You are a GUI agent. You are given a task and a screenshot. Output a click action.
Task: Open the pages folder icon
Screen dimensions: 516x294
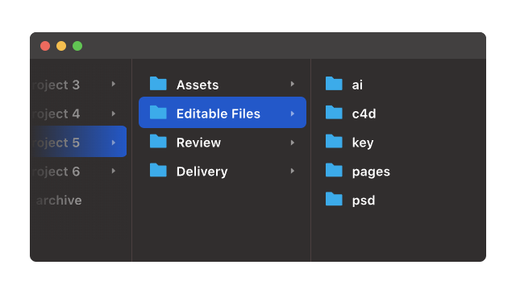coord(334,170)
